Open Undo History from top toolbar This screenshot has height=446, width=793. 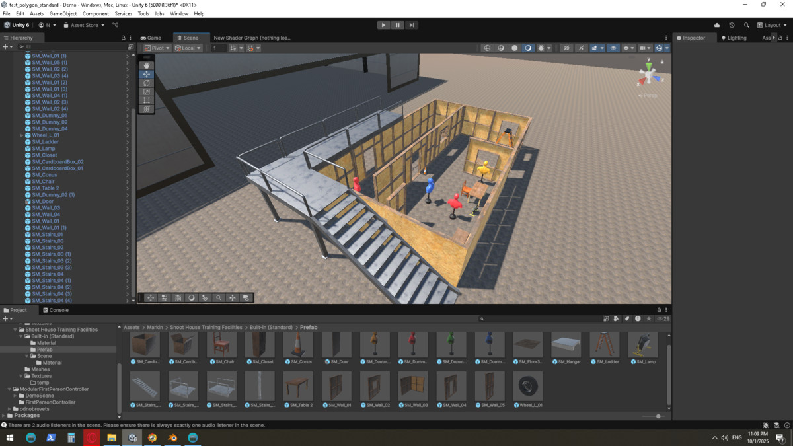[x=732, y=25]
